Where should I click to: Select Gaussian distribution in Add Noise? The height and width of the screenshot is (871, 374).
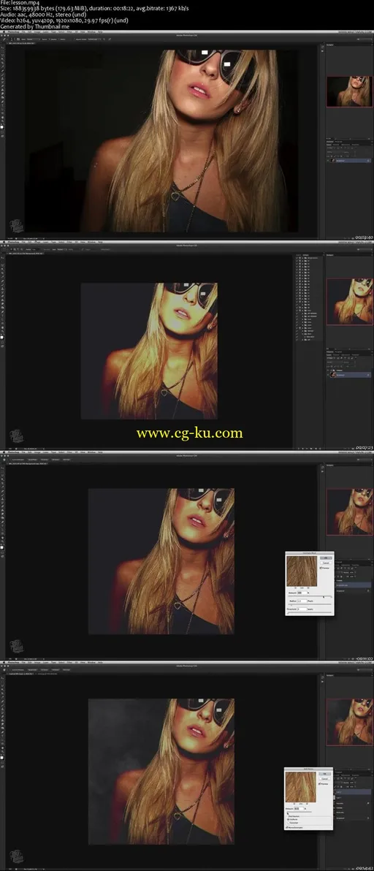pyautogui.click(x=289, y=823)
